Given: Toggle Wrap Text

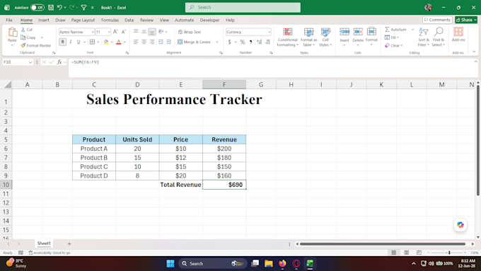Looking at the screenshot, I should pos(190,32).
